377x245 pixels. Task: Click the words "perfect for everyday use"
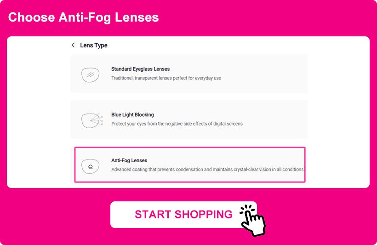pos(200,78)
